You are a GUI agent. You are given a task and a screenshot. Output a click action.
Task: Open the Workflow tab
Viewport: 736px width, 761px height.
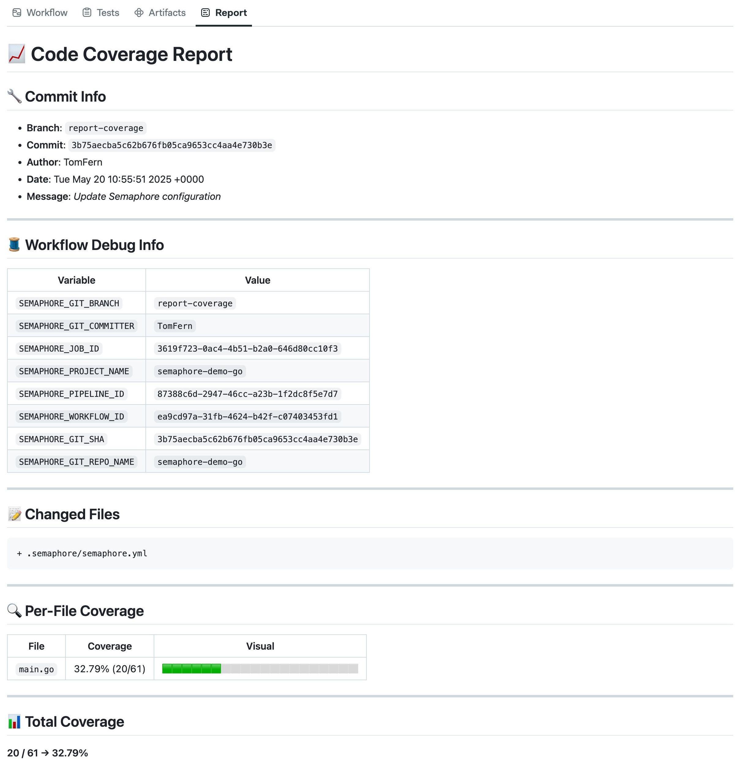click(39, 13)
